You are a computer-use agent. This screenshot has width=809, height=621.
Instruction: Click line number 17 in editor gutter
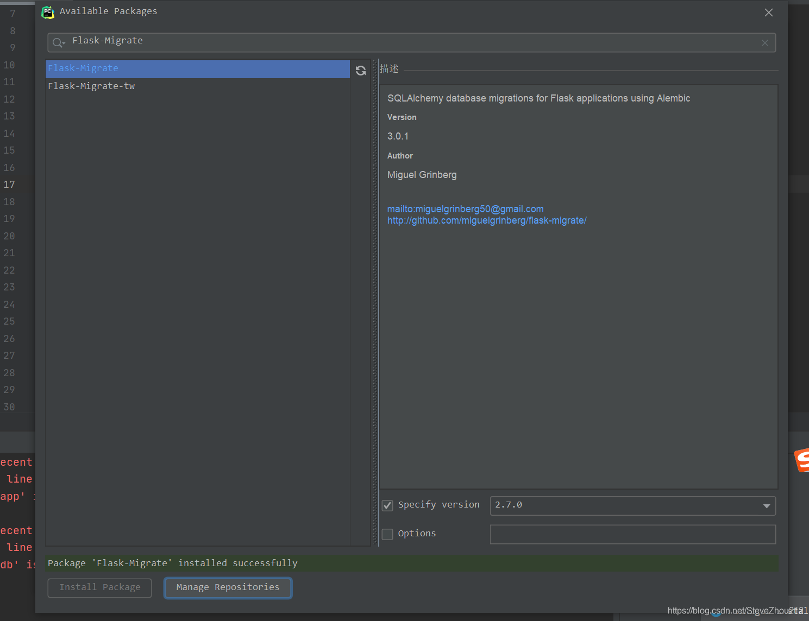[9, 185]
